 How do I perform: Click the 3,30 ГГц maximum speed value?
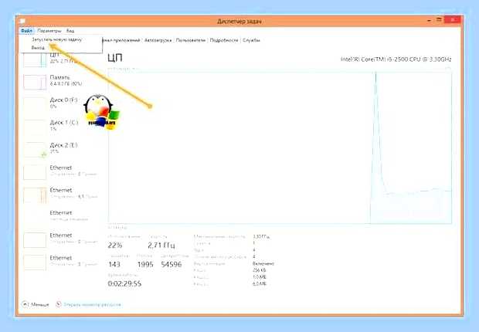pos(261,237)
